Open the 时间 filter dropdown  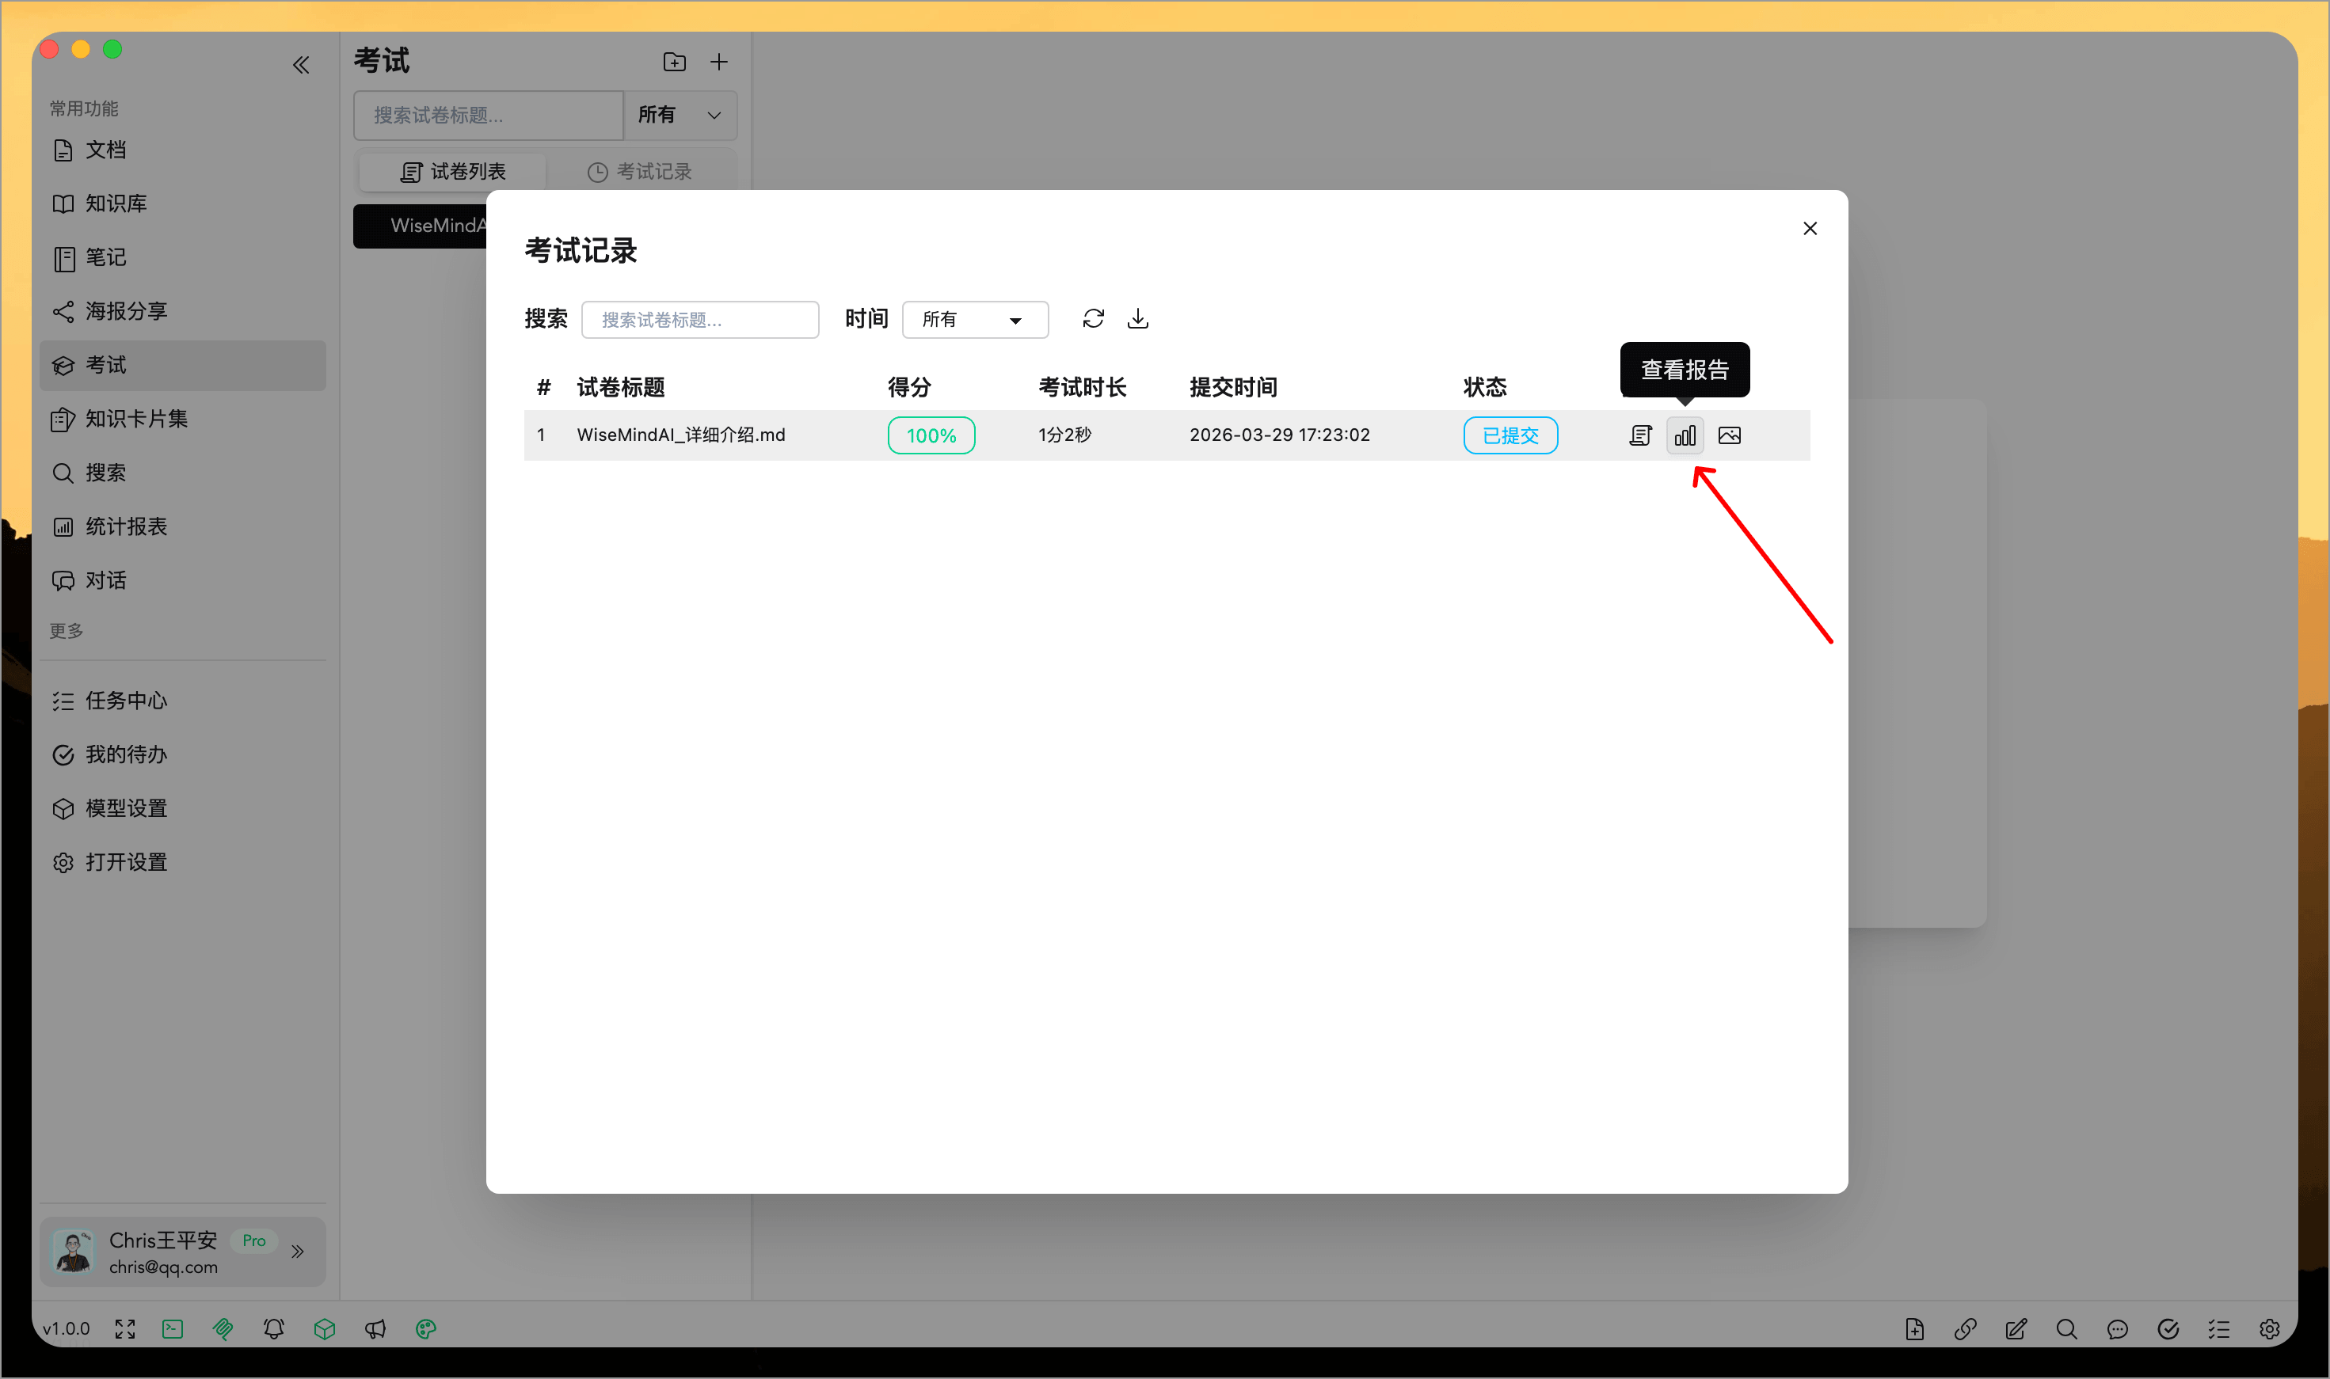point(974,320)
